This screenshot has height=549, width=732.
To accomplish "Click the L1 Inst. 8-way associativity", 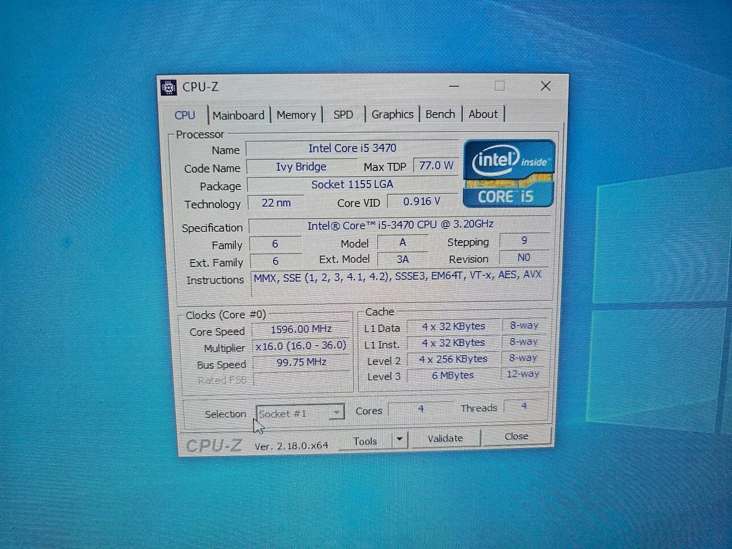I will pyautogui.click(x=524, y=341).
